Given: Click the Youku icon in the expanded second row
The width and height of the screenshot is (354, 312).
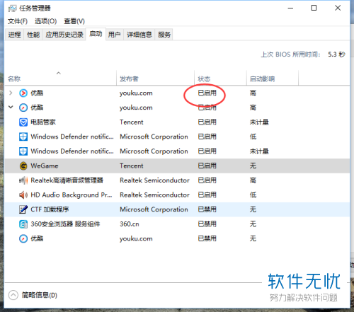Looking at the screenshot, I should pos(23,108).
